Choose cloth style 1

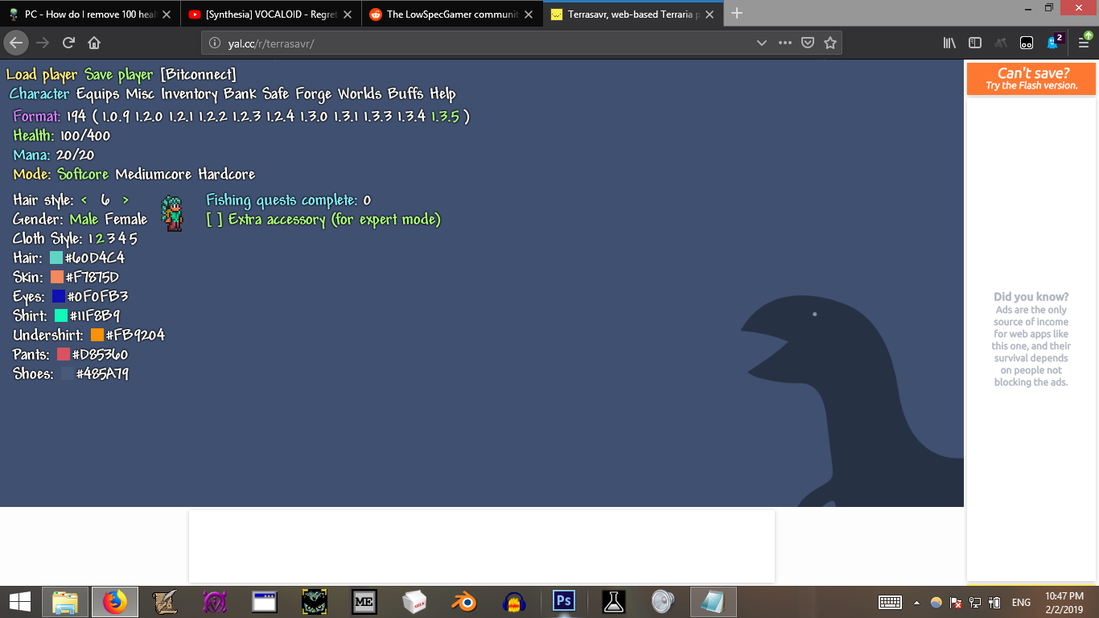point(92,238)
